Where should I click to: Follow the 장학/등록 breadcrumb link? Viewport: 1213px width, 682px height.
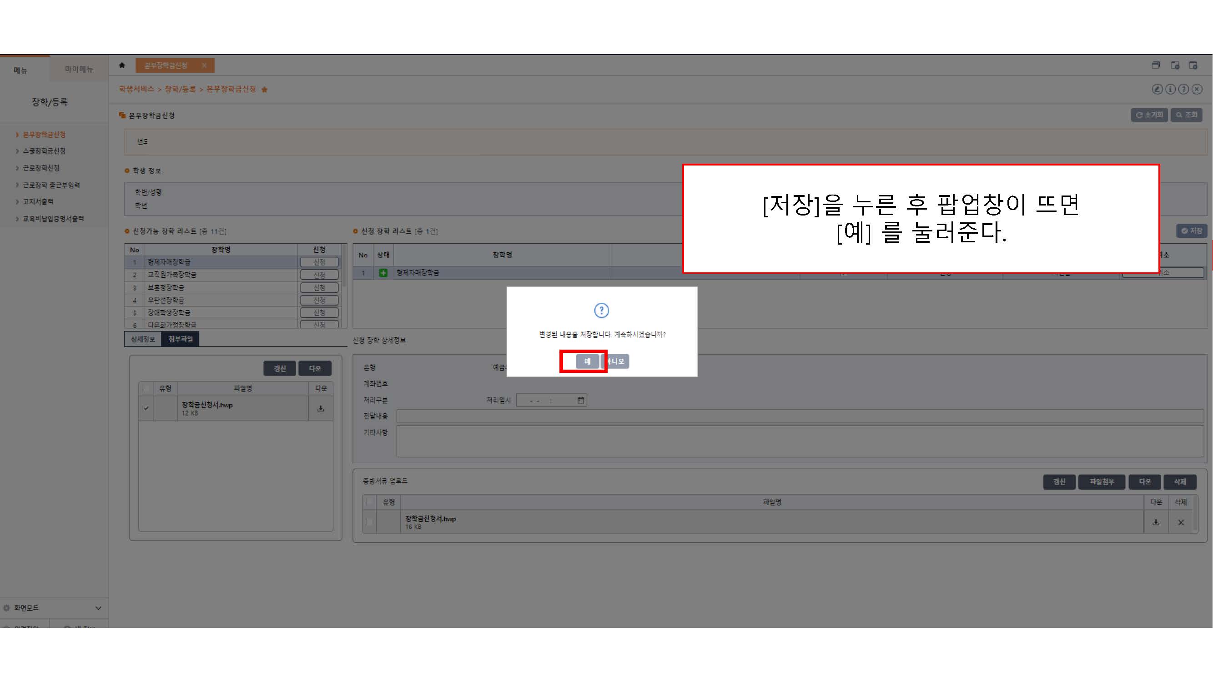[180, 89]
